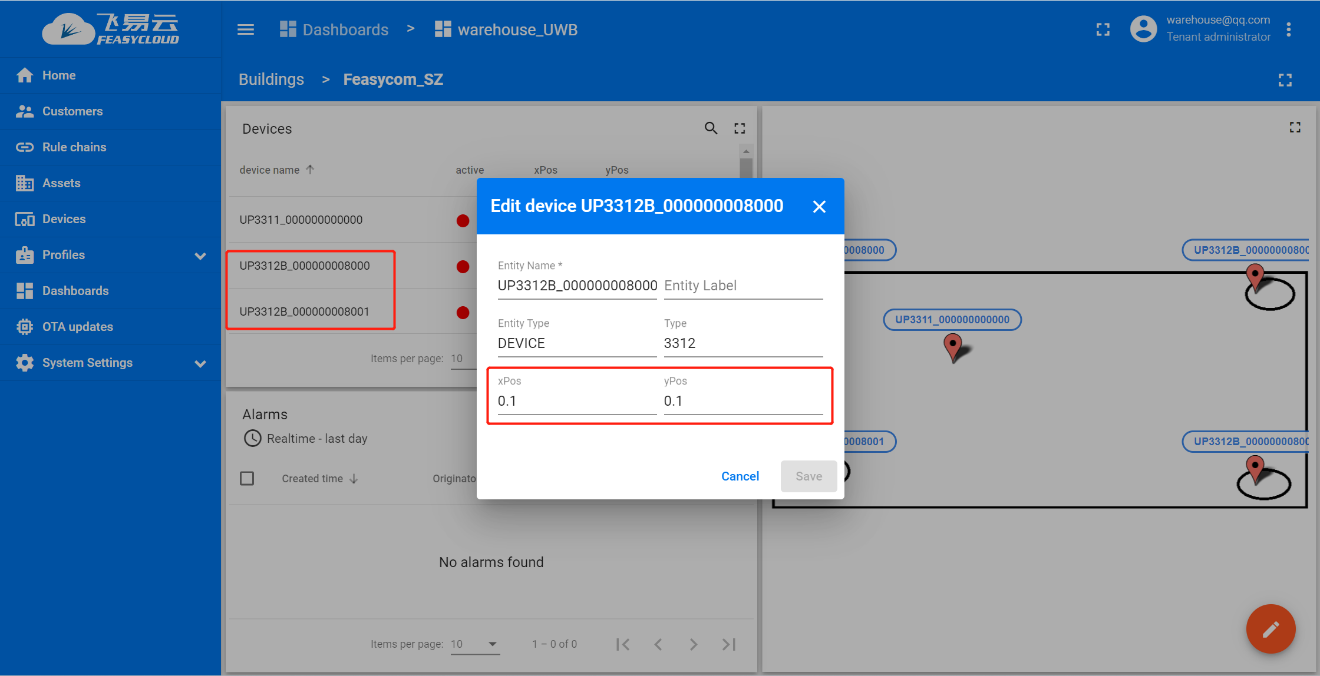Click the UP3311_000000000000 map marker pin
The width and height of the screenshot is (1320, 676).
tap(952, 346)
